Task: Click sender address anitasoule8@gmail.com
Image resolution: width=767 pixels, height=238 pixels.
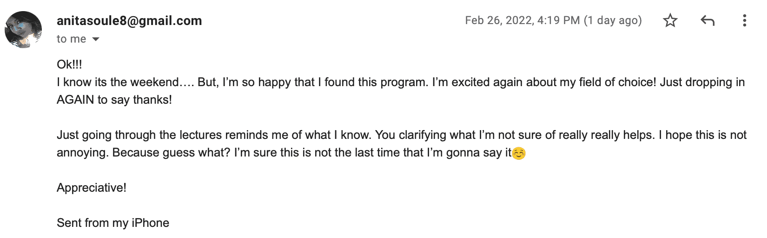Action: (x=129, y=21)
